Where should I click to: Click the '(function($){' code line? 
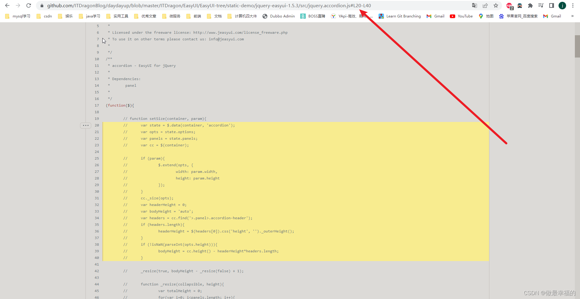pyautogui.click(x=120, y=105)
